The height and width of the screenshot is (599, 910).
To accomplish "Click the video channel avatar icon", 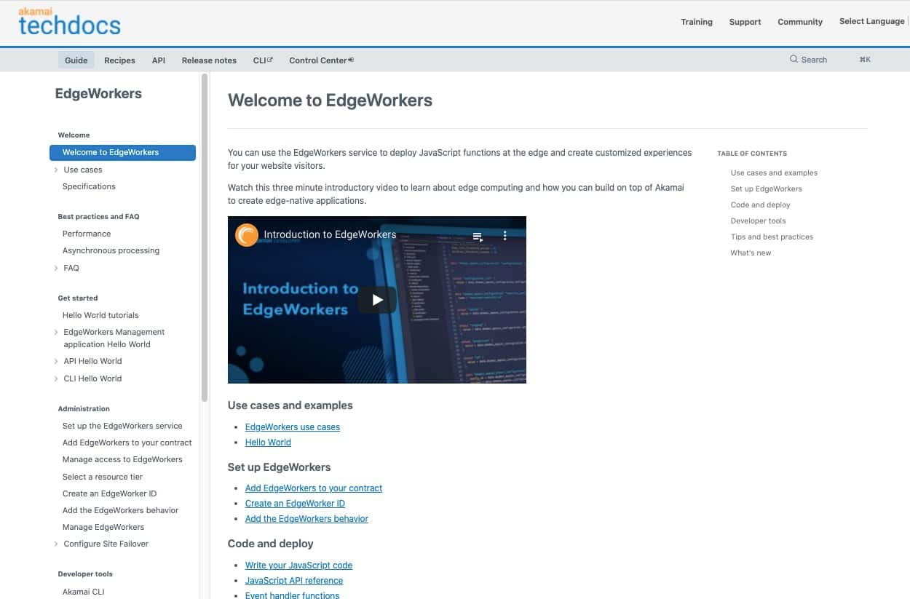I will (247, 235).
